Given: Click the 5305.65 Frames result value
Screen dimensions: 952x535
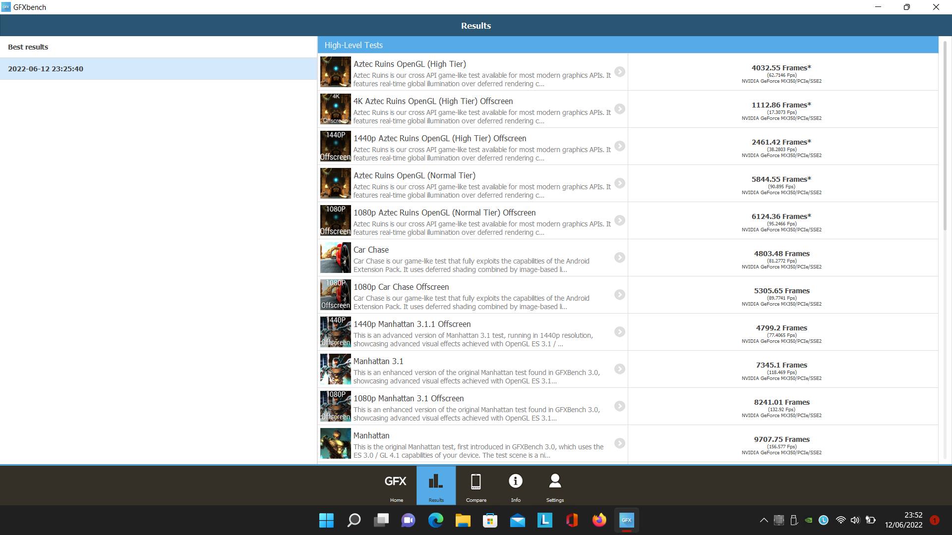Looking at the screenshot, I should 781,291.
